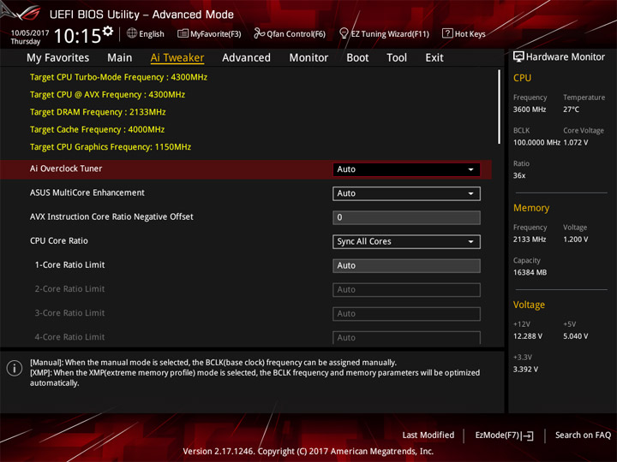Click CPU frequency value 3600 MHz
This screenshot has width=617, height=462.
pyautogui.click(x=530, y=110)
